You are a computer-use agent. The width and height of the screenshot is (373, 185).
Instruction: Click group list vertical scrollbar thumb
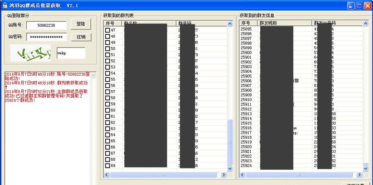coord(230,142)
